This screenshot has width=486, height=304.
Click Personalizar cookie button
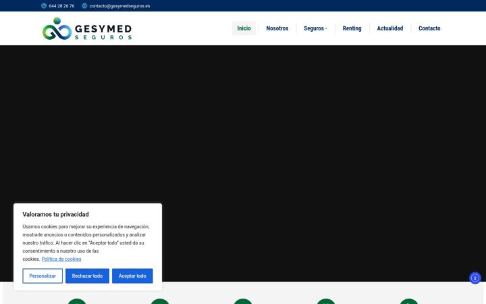click(43, 276)
